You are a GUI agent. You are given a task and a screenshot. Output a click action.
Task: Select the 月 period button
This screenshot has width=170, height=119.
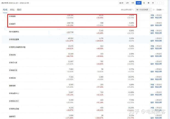pos(153,3)
